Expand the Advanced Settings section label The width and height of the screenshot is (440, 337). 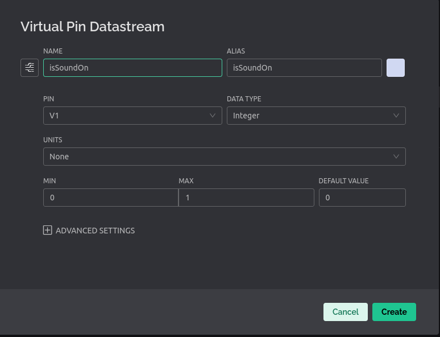pyautogui.click(x=96, y=231)
